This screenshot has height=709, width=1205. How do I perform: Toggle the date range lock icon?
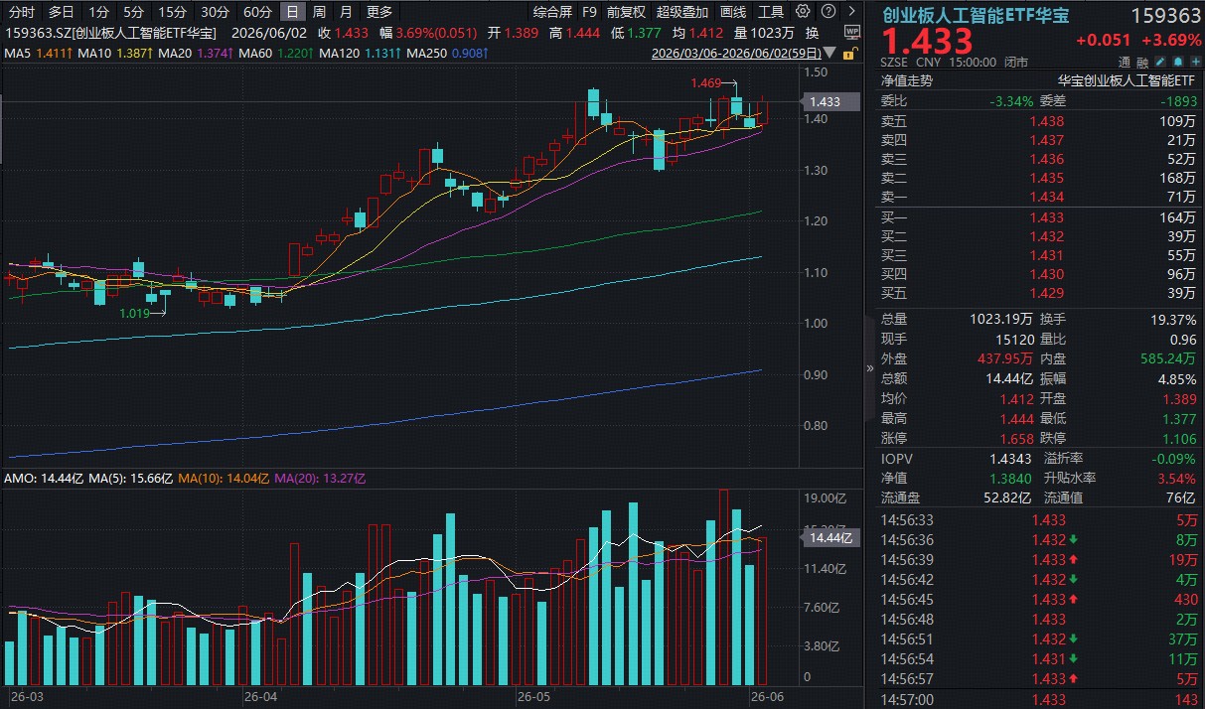coord(850,54)
